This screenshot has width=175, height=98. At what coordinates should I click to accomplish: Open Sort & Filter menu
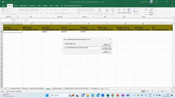(x=146, y=12)
